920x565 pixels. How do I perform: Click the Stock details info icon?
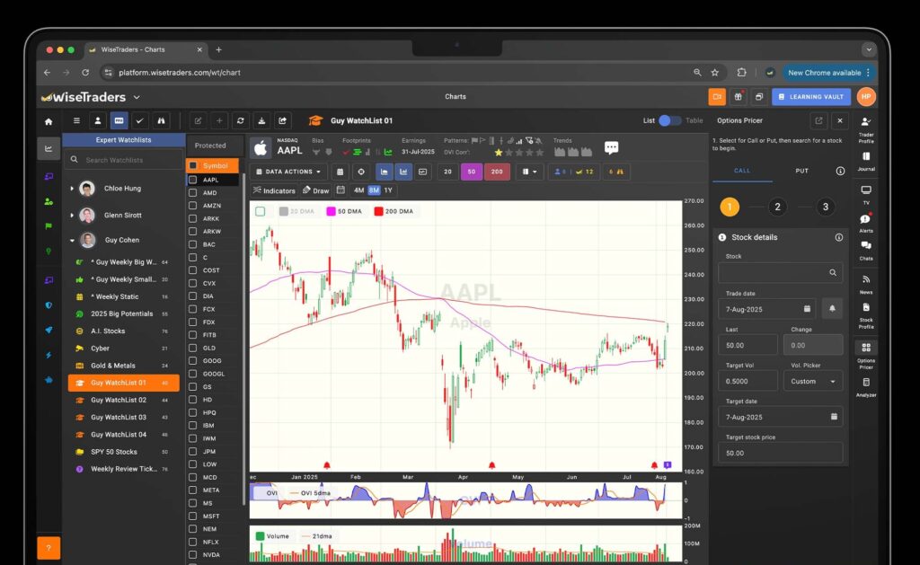[x=839, y=238]
